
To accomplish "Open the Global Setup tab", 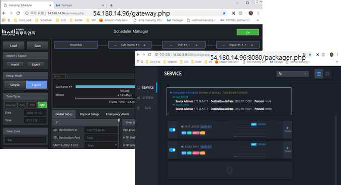I will [x=64, y=114].
